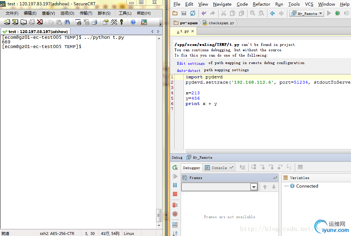This screenshot has height=236, width=351.
Task: Click SecureCRT public key assistant key icon
Action: [x=122, y=22]
